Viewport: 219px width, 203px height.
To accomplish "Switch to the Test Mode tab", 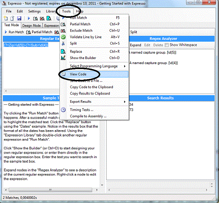I will click(12, 25).
